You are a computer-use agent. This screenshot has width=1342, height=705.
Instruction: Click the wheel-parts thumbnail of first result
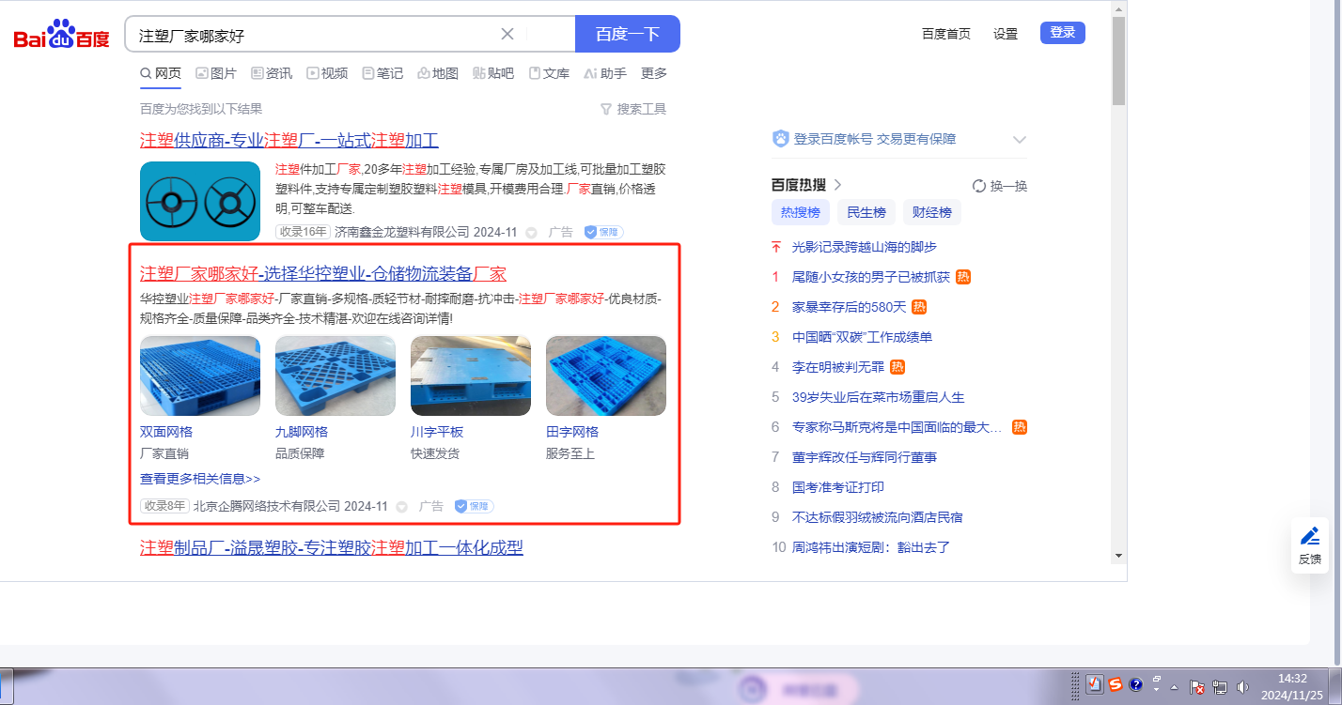200,201
